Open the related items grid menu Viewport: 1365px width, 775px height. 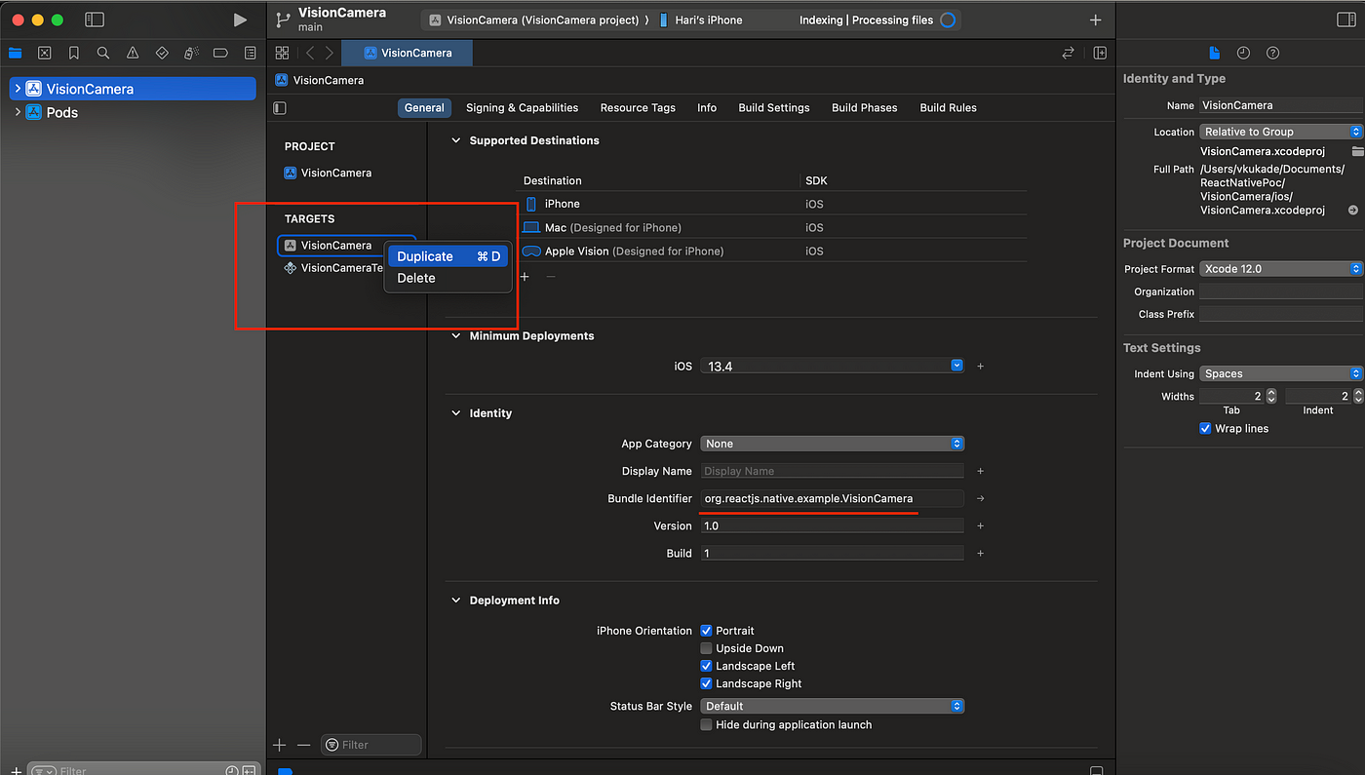282,53
